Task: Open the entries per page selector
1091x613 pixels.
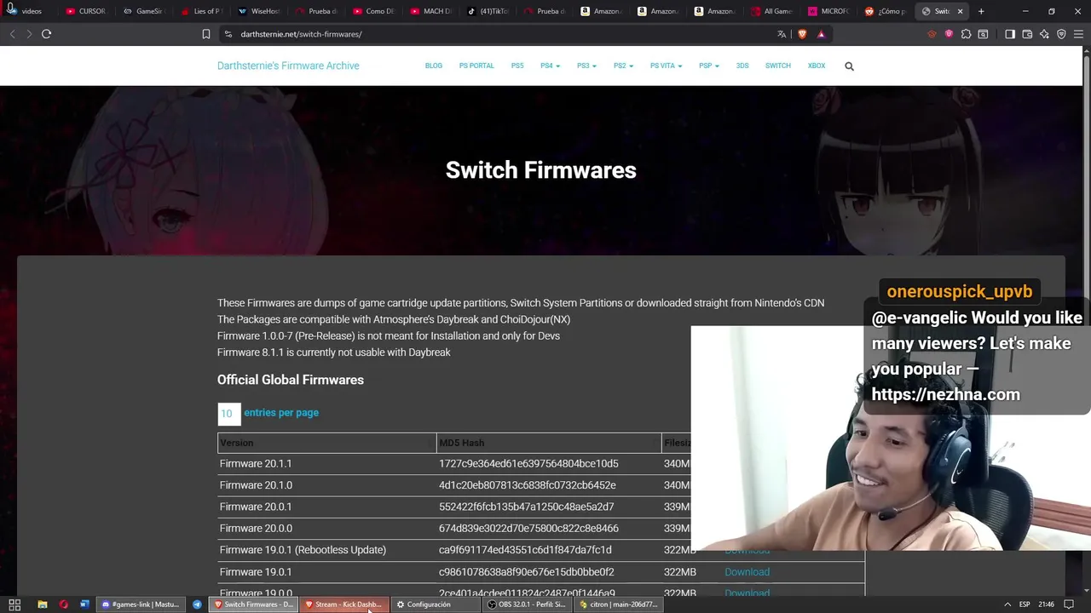Action: click(228, 414)
